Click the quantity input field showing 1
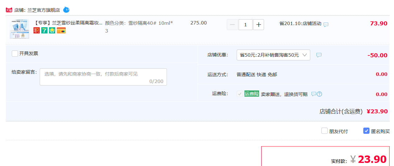Viewport: 394px width, 166px height. pyautogui.click(x=245, y=24)
